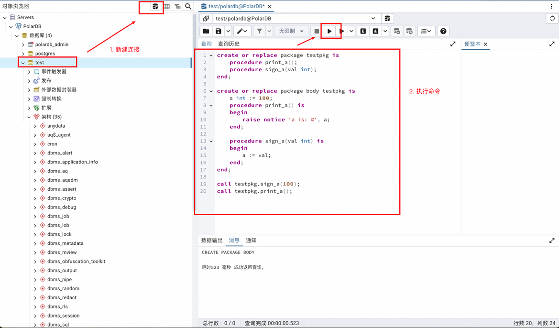This screenshot has width=559, height=328.
Task: Maximize the scratch pad (便签本) panel
Action: click(552, 44)
